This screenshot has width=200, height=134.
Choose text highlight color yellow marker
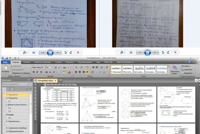pyautogui.click(x=64, y=72)
